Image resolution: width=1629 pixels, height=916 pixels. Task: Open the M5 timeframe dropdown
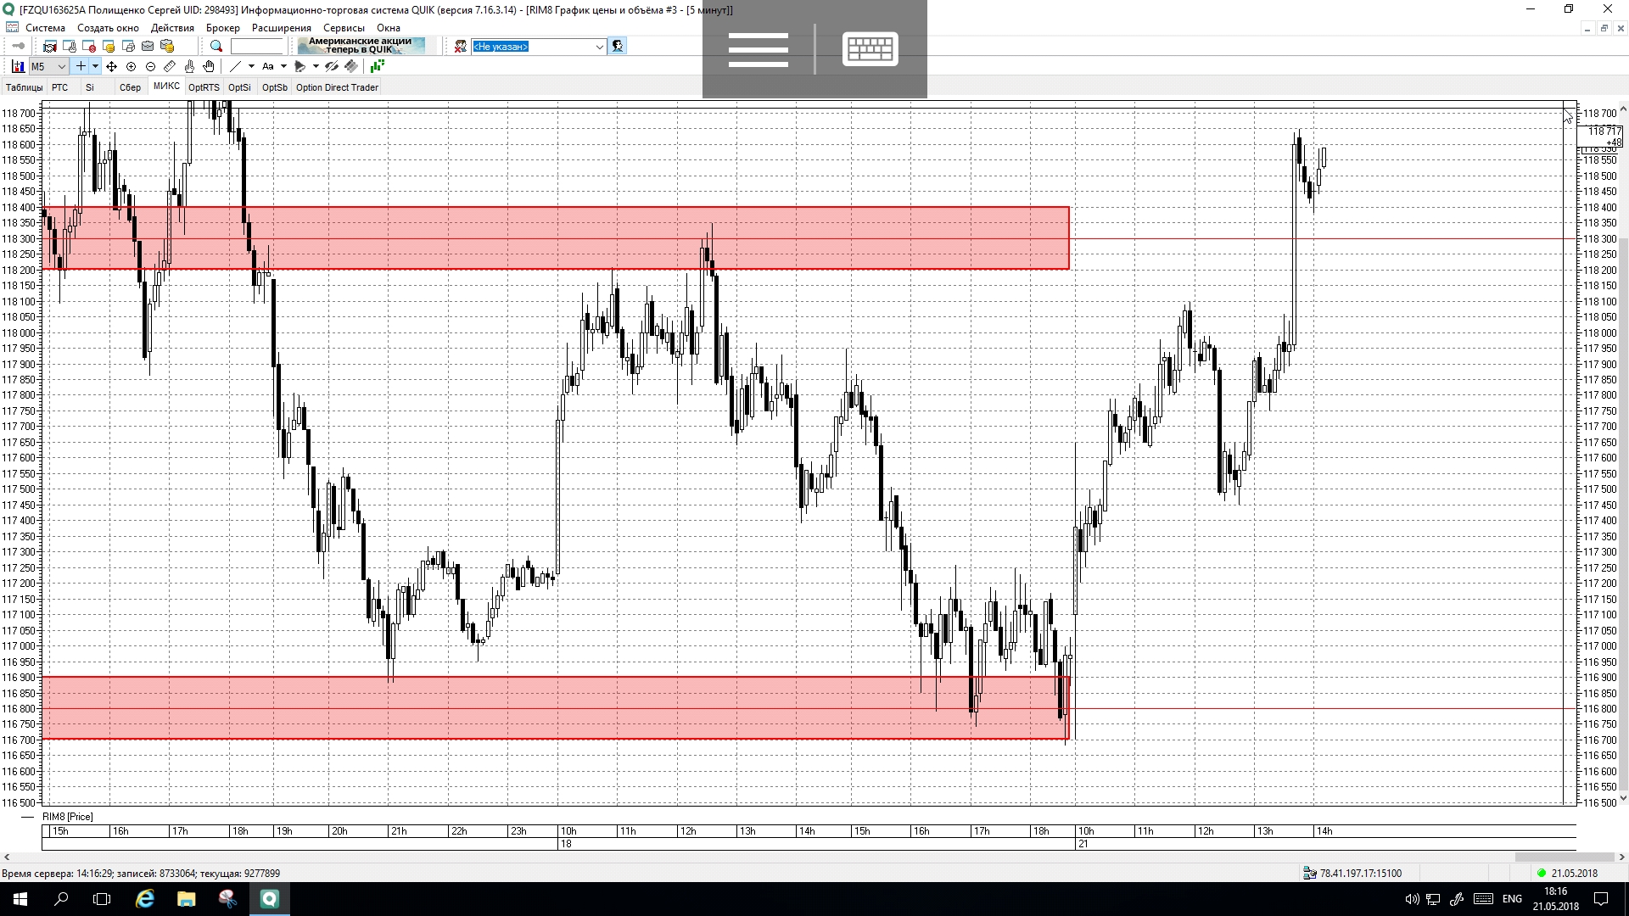61,66
